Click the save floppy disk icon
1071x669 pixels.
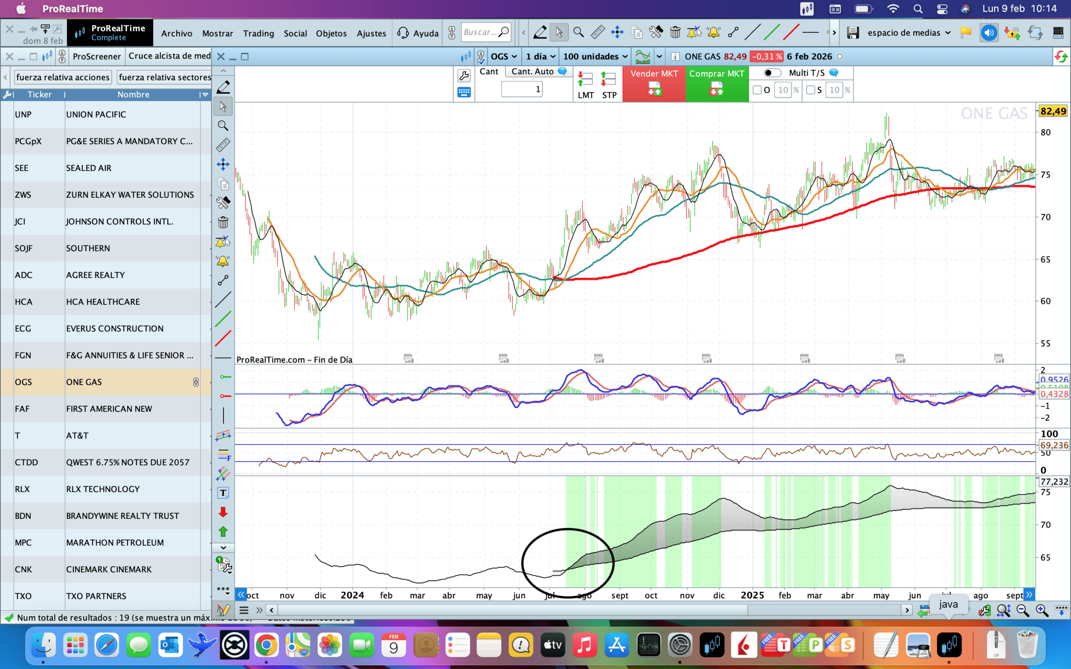(x=852, y=33)
